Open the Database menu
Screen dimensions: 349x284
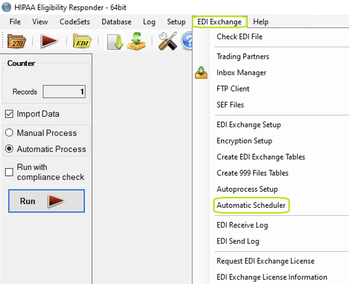coord(117,22)
